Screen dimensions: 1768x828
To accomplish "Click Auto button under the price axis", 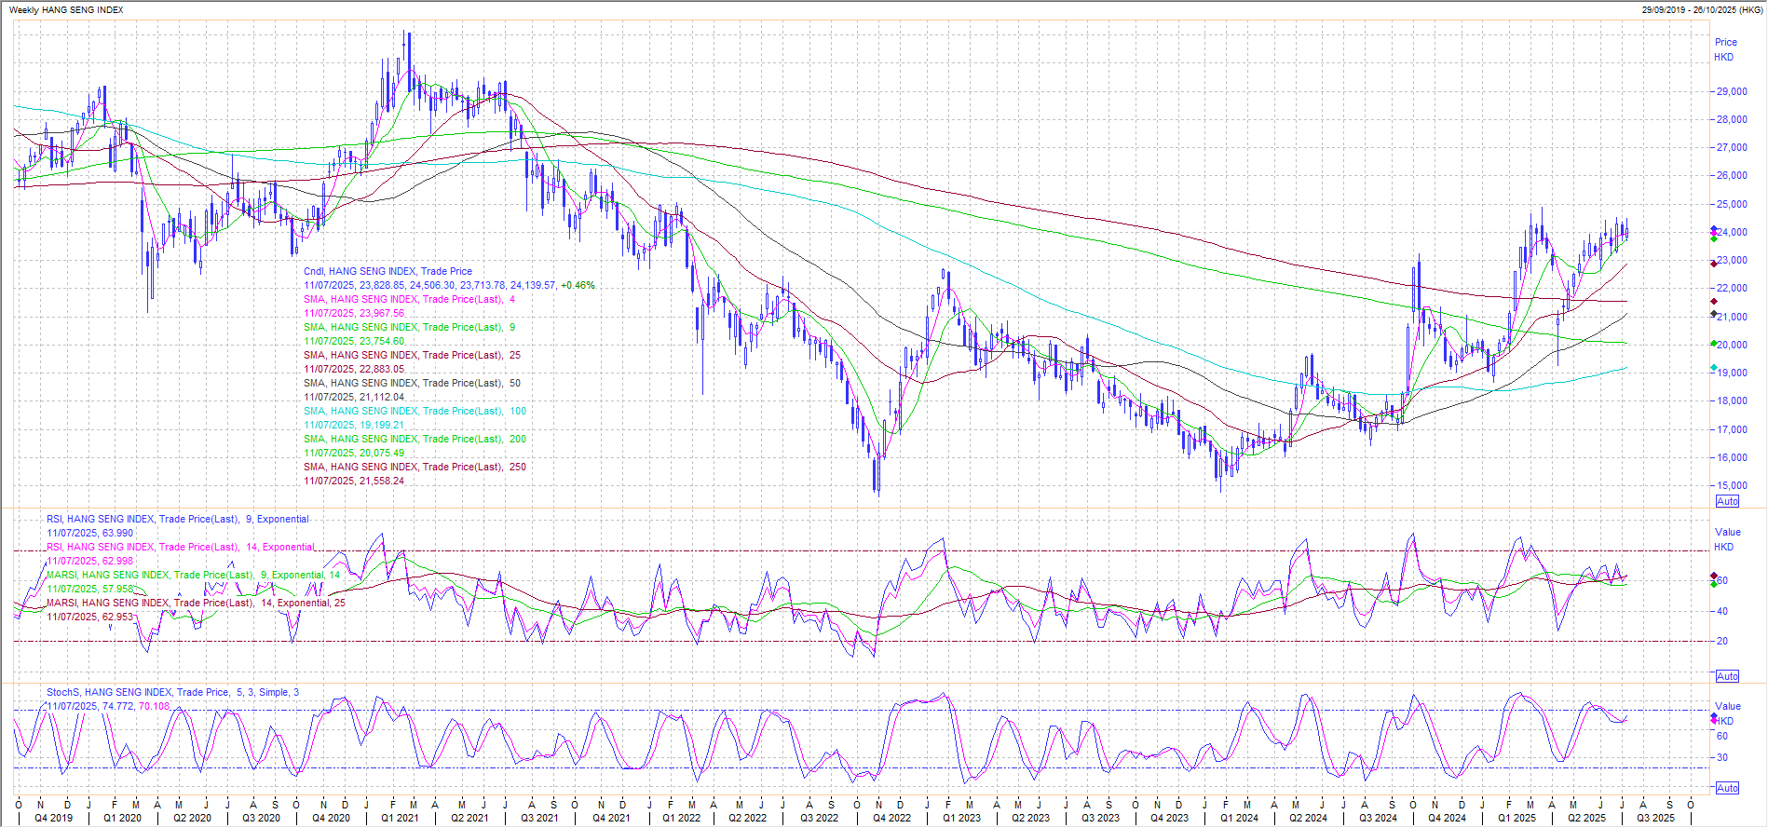I will click(x=1727, y=501).
